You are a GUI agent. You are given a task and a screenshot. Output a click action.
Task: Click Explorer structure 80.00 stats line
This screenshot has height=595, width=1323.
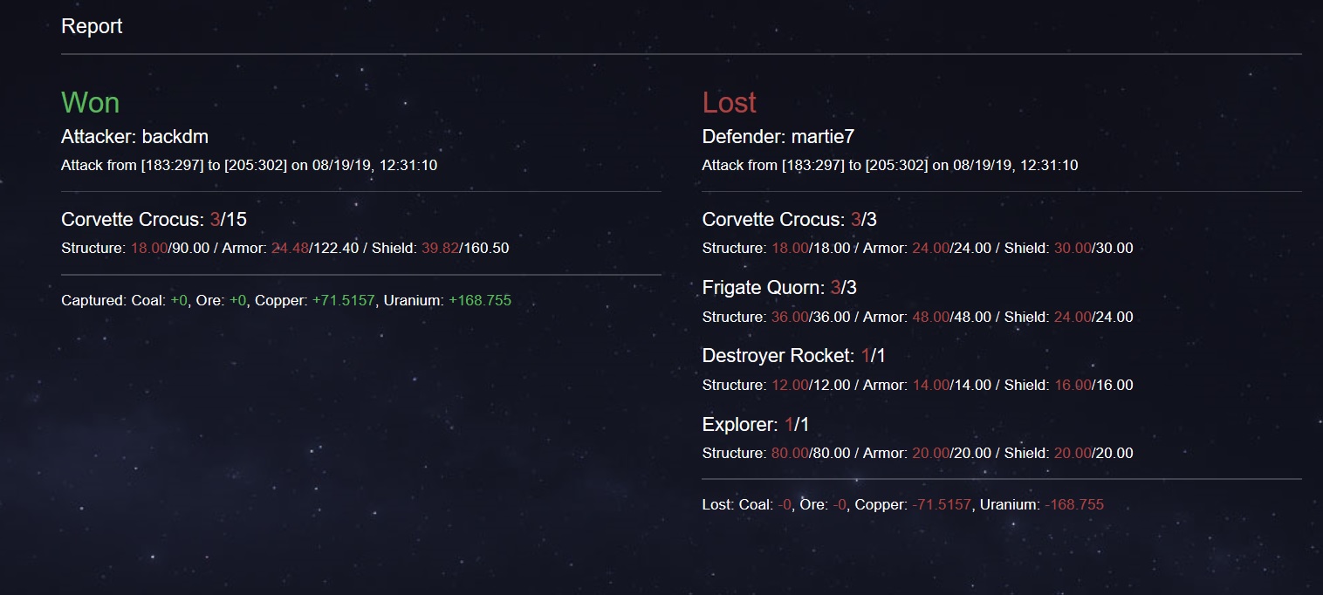click(x=918, y=453)
